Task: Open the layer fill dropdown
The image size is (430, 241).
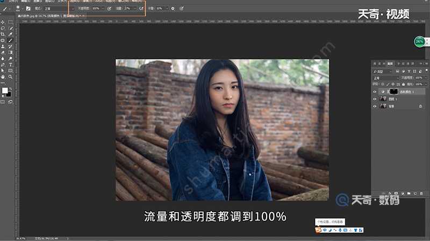Action: [x=426, y=84]
